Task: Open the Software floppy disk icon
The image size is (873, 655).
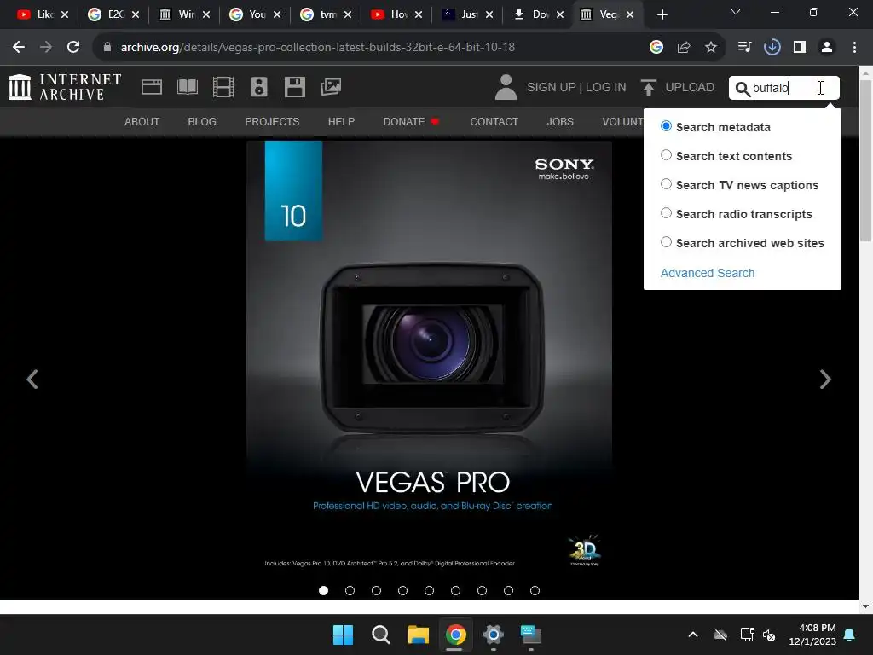Action: point(294,87)
